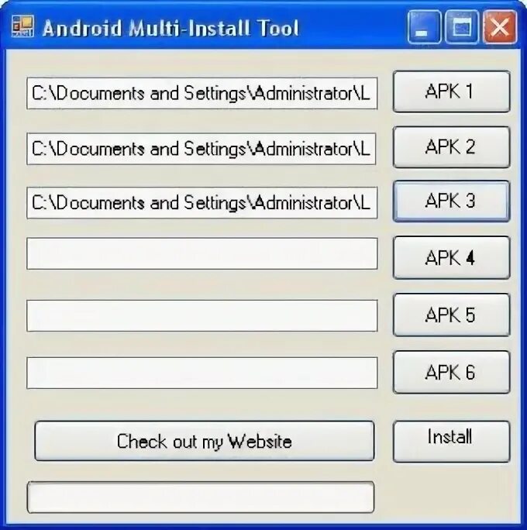527x530 pixels.
Task: Maximize the Android Multi-Install Tool window
Action: pyautogui.click(x=462, y=27)
